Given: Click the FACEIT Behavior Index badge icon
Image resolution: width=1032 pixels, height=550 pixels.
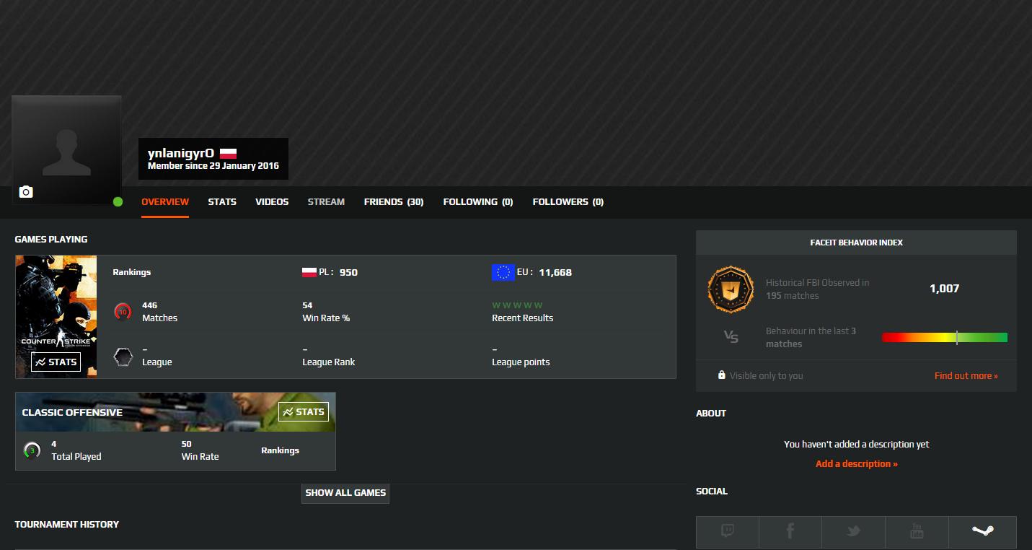Looking at the screenshot, I should coord(731,289).
